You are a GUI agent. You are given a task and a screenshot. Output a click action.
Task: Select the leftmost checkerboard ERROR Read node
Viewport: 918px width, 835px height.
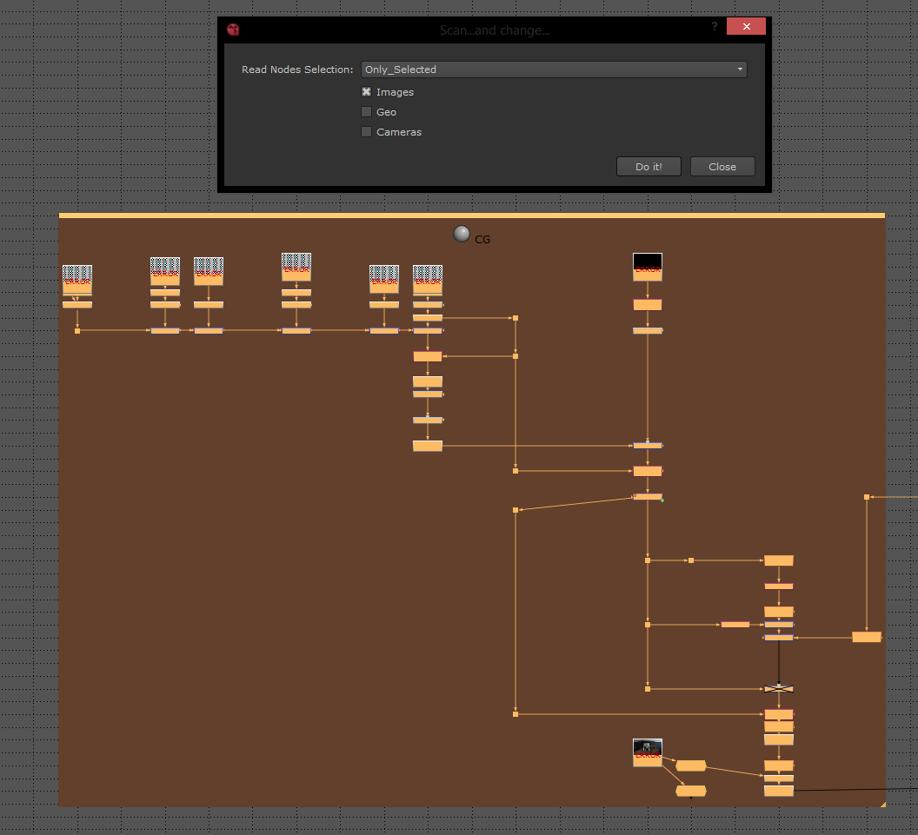tap(77, 280)
